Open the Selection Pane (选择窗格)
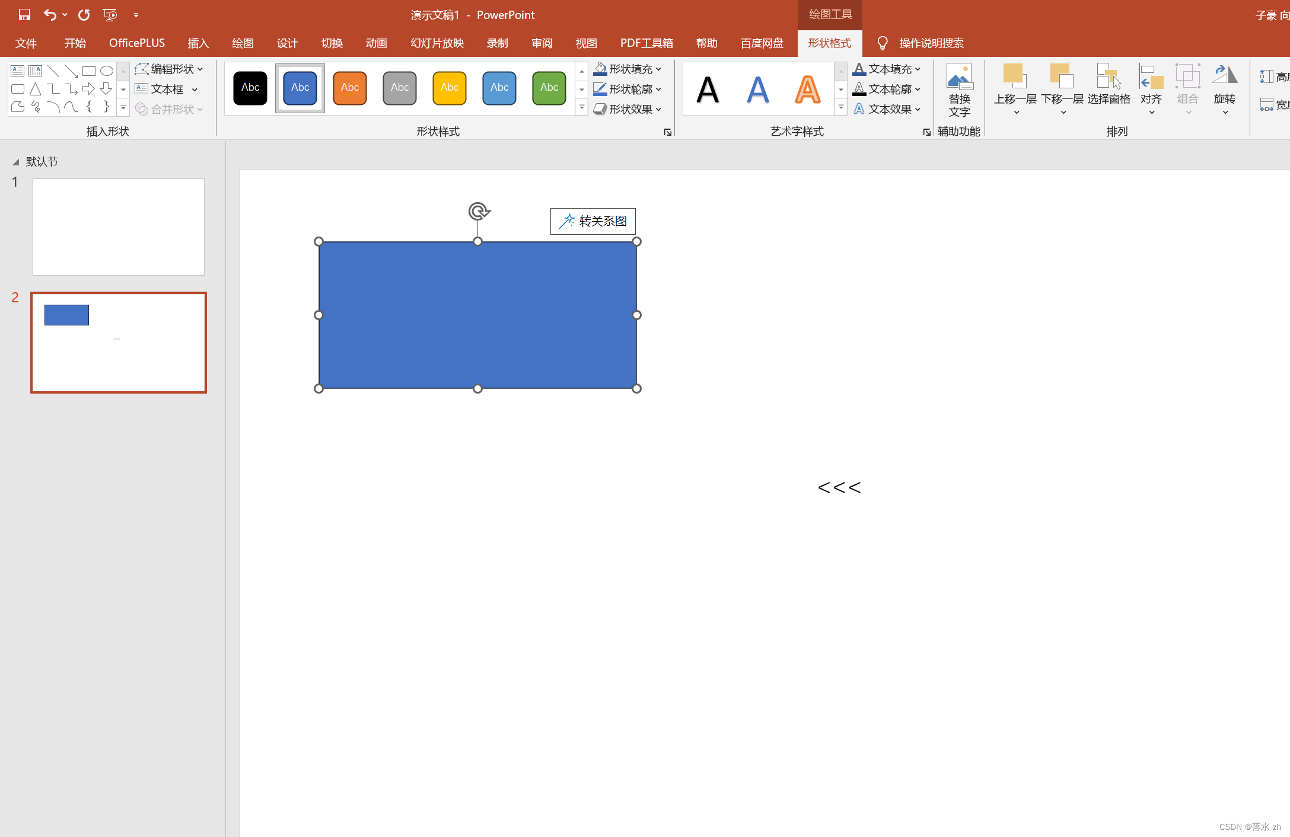This screenshot has height=837, width=1290. (x=1109, y=86)
